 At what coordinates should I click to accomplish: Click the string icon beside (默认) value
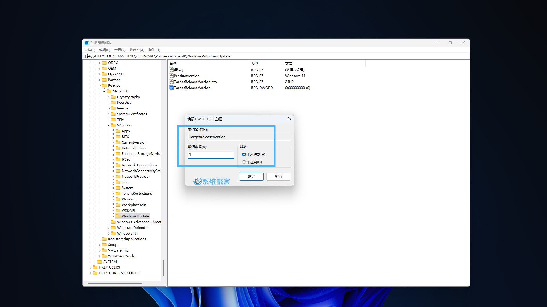(171, 70)
